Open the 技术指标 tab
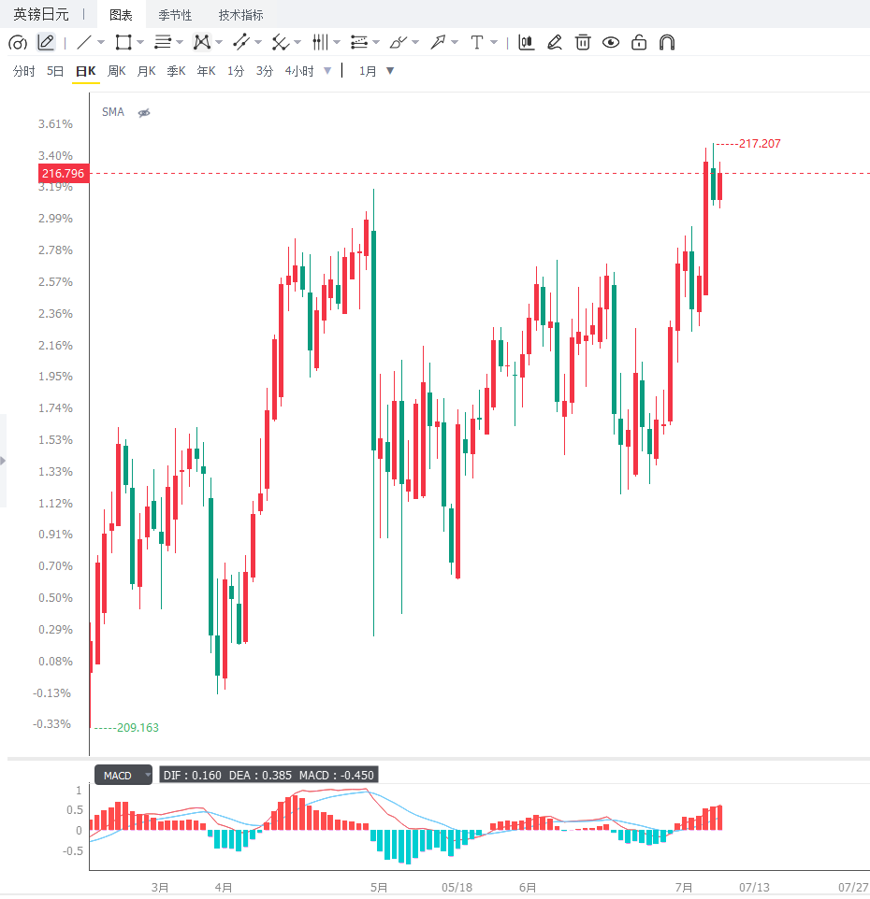The image size is (870, 899). coord(241,15)
